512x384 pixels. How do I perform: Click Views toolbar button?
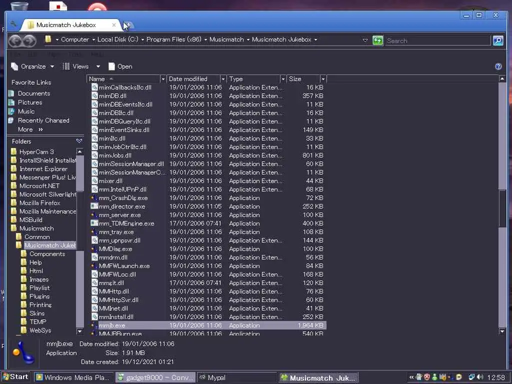(x=76, y=66)
